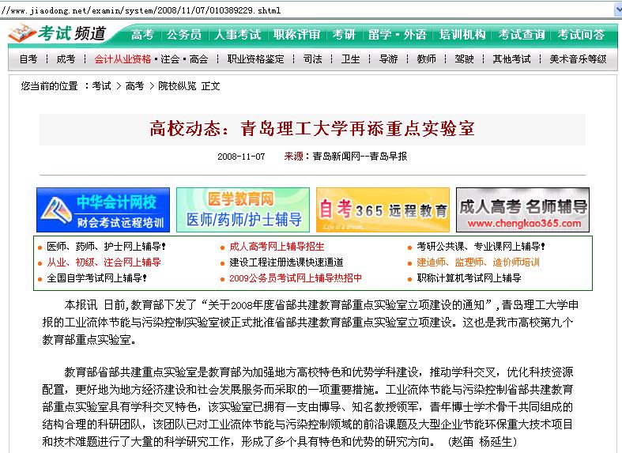The height and width of the screenshot is (453, 622).
Task: Open the 美术音乐等级 submenu item
Action: 578,59
